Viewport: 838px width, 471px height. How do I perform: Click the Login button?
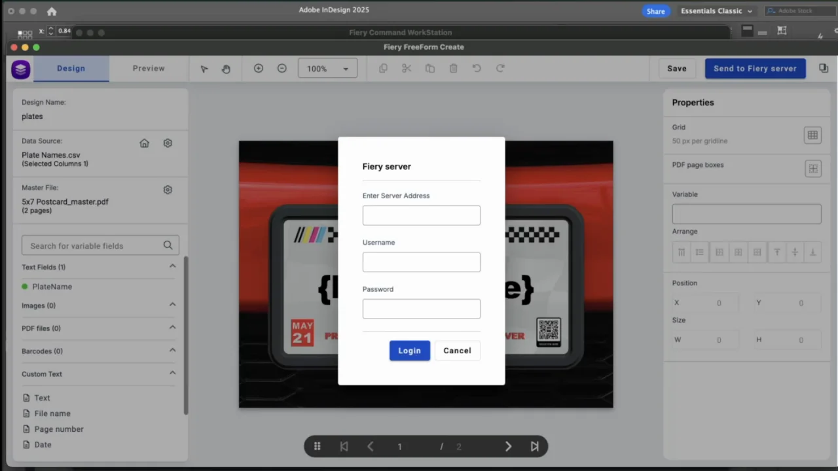click(x=410, y=351)
